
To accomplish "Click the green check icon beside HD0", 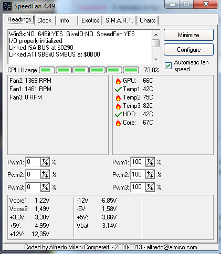I will click(118, 115).
